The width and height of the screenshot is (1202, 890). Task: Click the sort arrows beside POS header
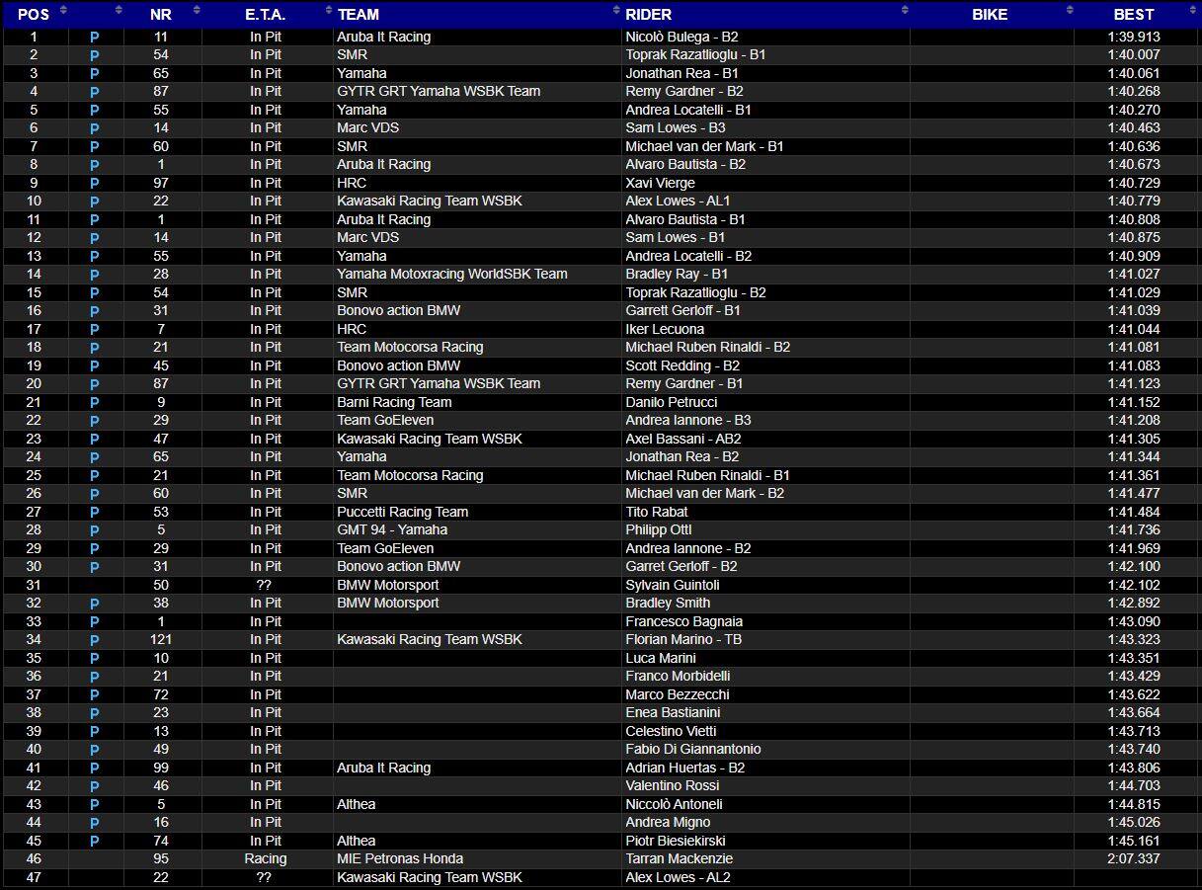pos(63,10)
